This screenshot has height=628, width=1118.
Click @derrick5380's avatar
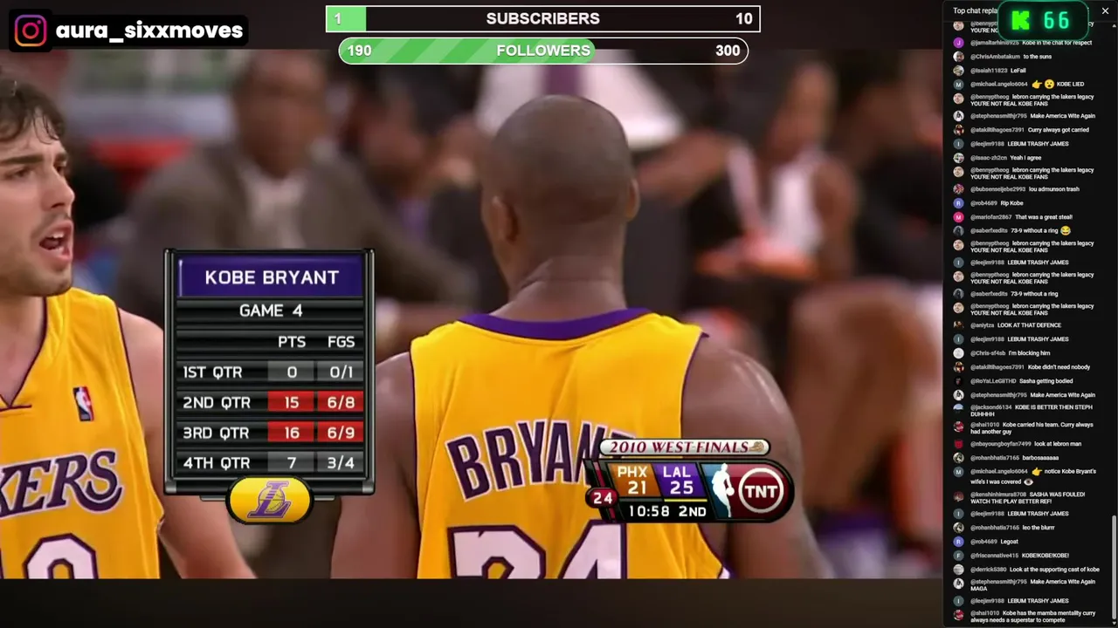point(959,570)
